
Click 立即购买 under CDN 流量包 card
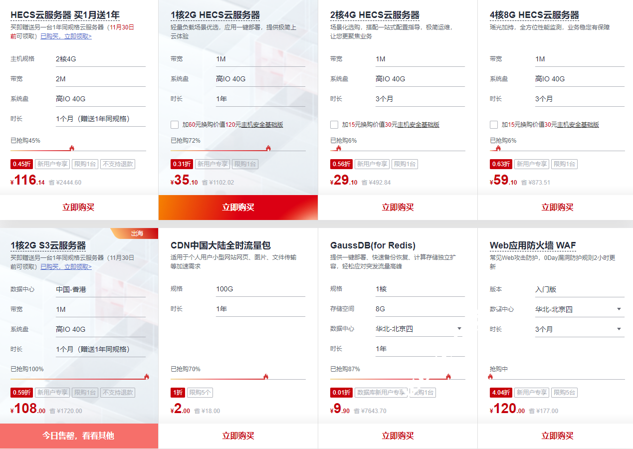(238, 436)
